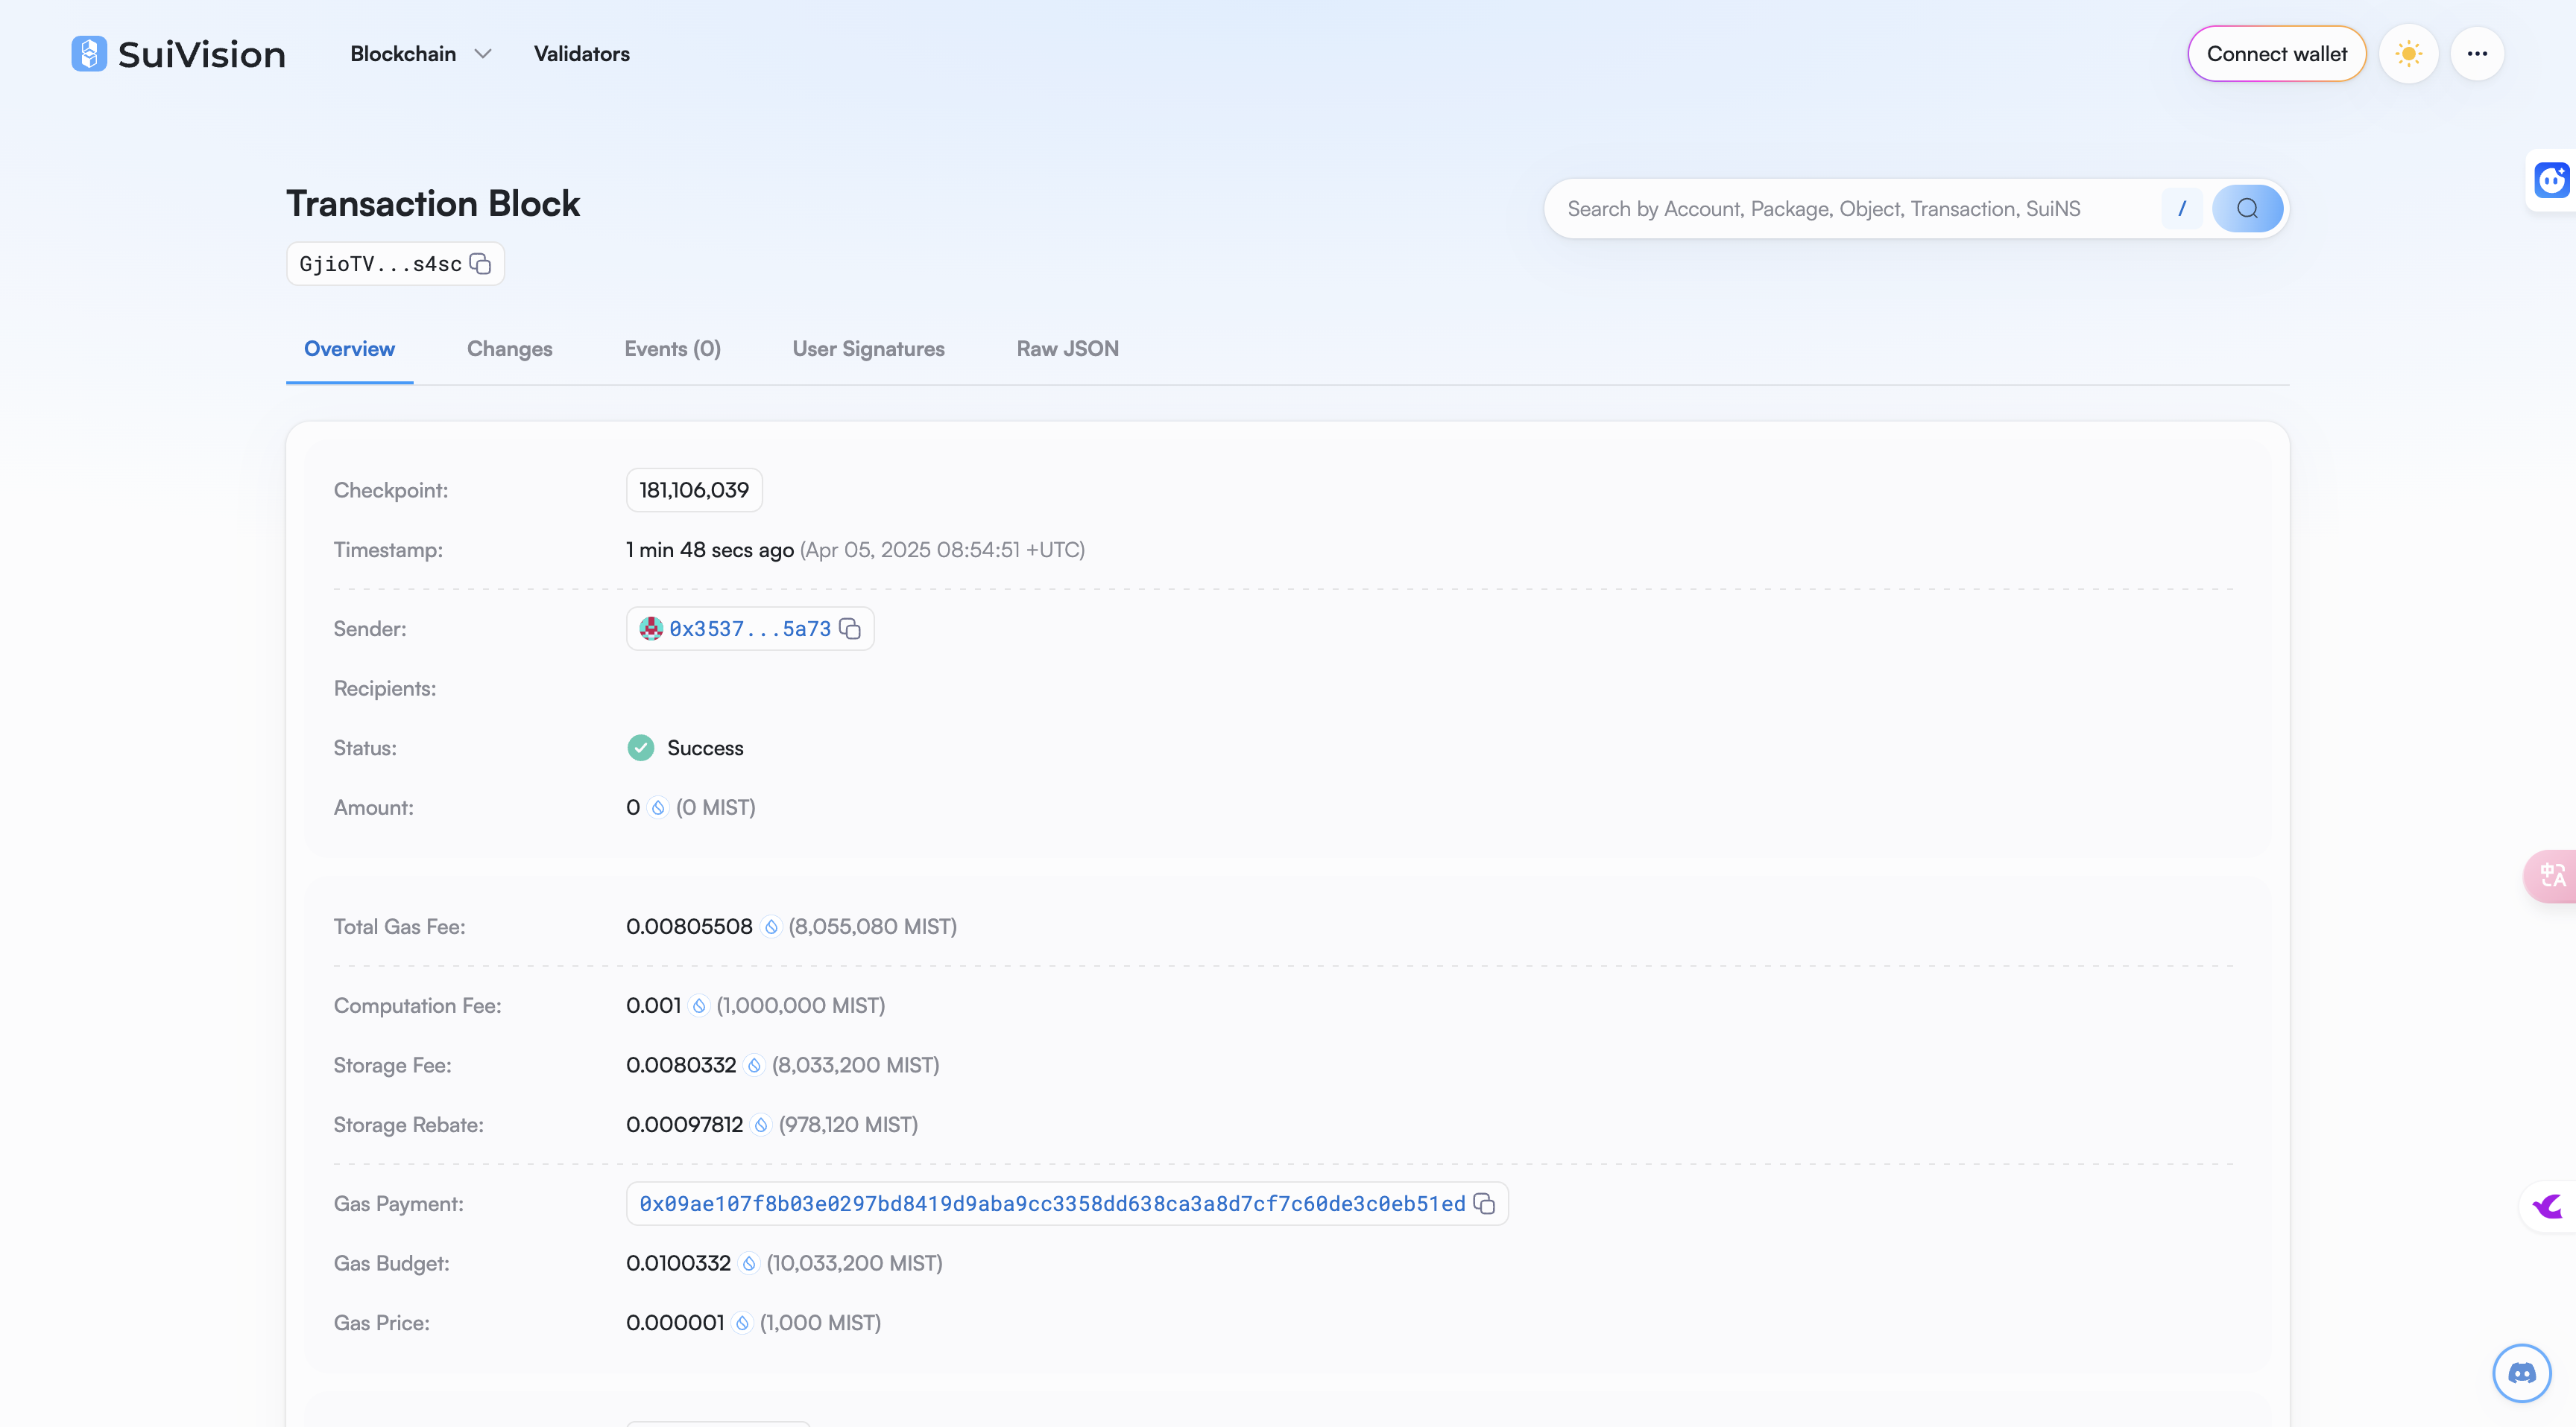Click the '0.0080332' storage fee value
This screenshot has height=1427, width=2576.
(681, 1065)
